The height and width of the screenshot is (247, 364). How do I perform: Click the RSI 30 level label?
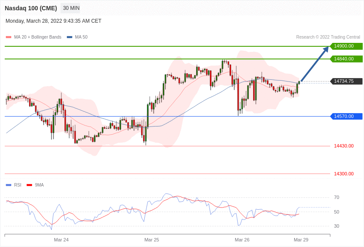click(x=337, y=226)
